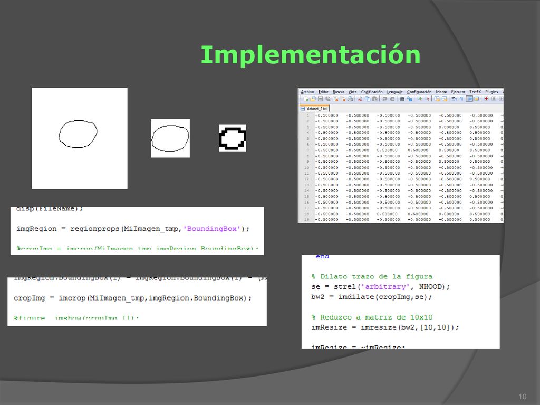Toggle the highlighted Indent Guide icon

tap(469, 99)
